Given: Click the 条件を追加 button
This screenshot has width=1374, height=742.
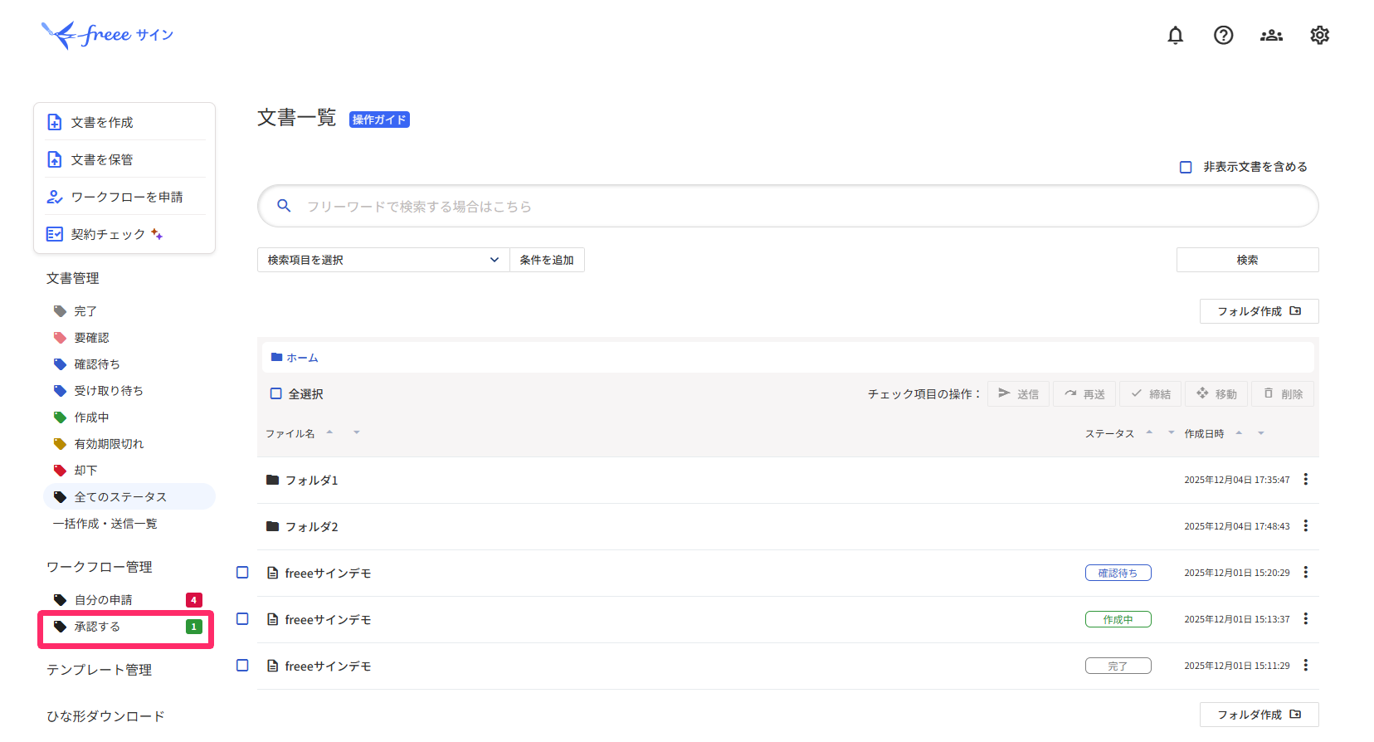Looking at the screenshot, I should [x=547, y=260].
